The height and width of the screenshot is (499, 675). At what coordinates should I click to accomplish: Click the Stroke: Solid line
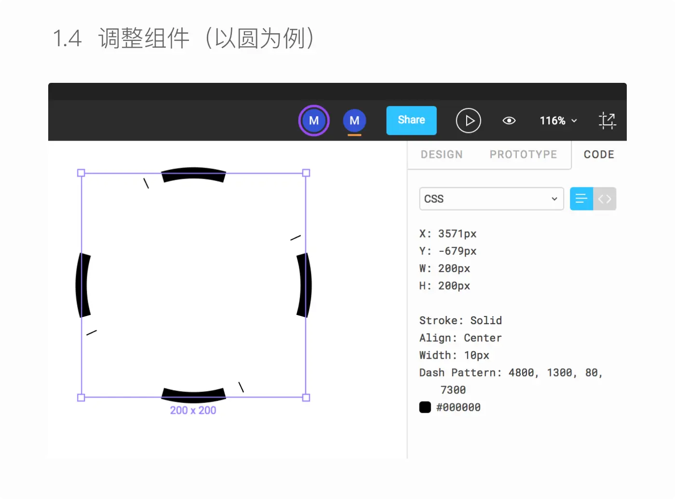pyautogui.click(x=460, y=321)
